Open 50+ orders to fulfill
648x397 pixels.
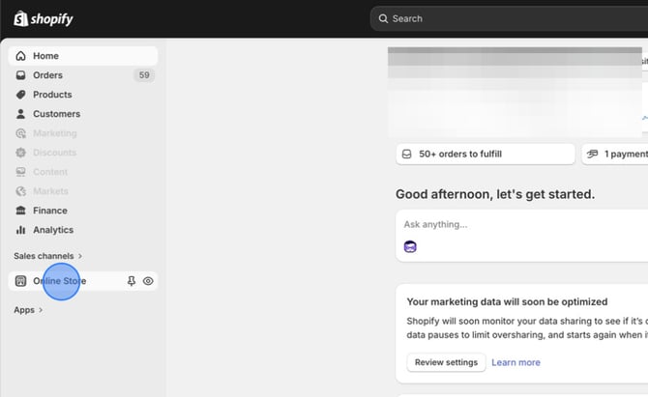(x=486, y=154)
